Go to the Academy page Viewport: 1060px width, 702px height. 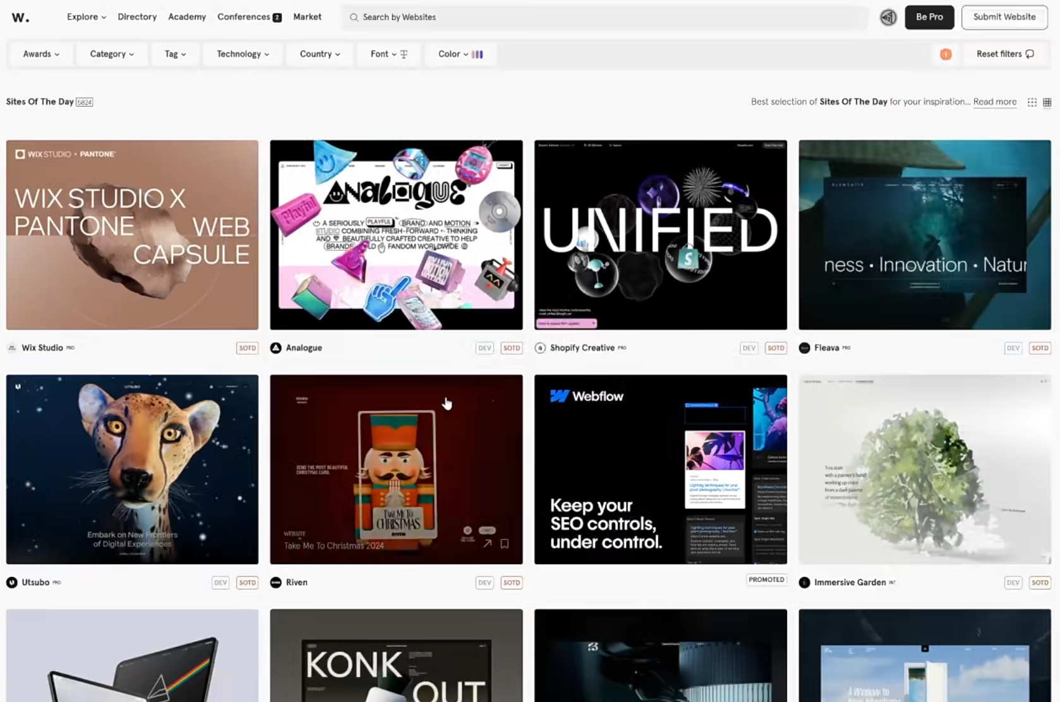[x=187, y=17]
